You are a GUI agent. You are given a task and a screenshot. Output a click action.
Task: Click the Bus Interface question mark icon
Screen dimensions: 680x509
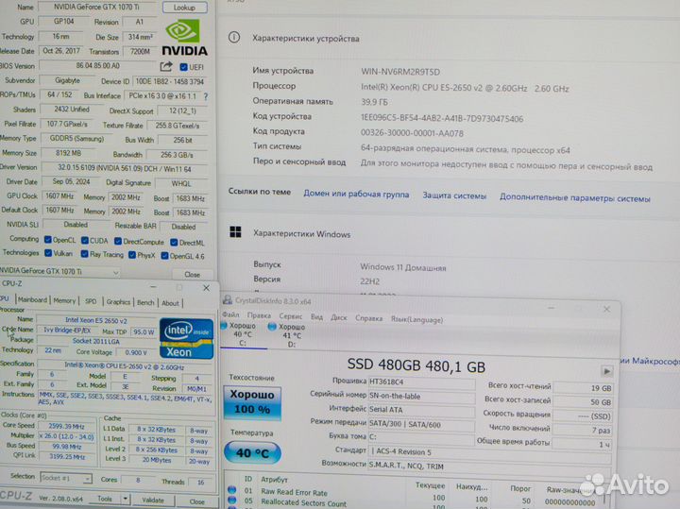coord(206,96)
